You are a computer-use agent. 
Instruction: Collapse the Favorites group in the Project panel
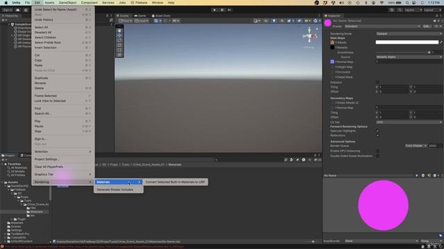[3, 164]
